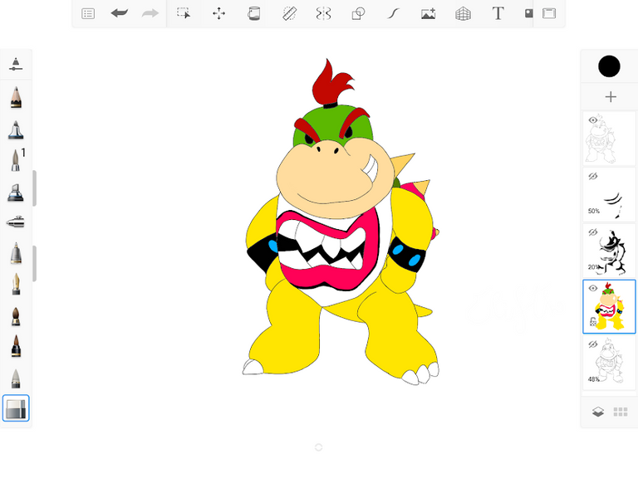Click the 20% opacity label

tap(593, 267)
